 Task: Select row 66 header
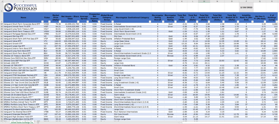click(x=2, y=95)
